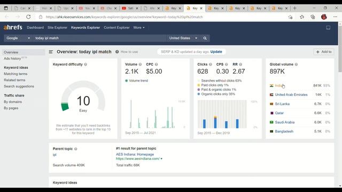Click the browser profile avatar
342x192 pixels.
click(x=324, y=17)
